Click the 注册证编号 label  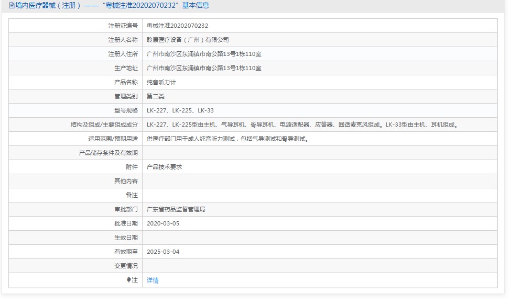[x=123, y=26]
